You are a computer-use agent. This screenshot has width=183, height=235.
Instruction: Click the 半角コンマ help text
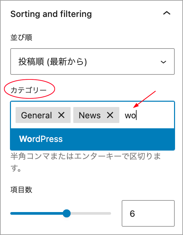coord(86,162)
